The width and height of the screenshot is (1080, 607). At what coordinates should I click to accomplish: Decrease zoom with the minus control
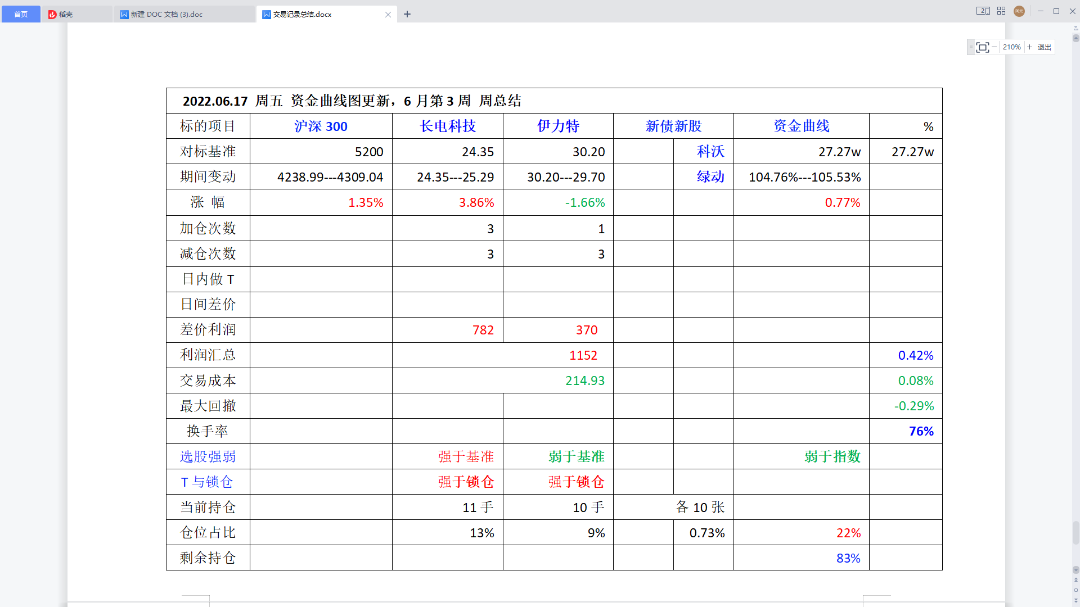click(994, 47)
